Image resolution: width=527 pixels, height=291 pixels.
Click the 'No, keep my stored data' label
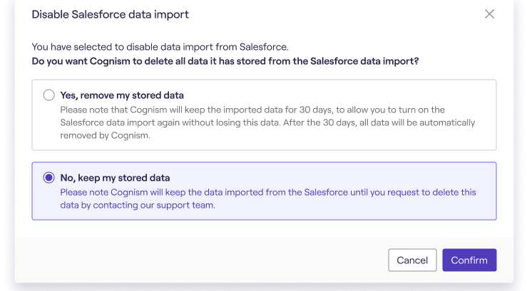(115, 178)
